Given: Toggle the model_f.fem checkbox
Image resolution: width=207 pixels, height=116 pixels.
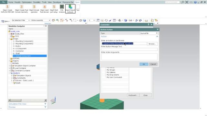Looking at the screenshot, I should [x=12, y=34].
